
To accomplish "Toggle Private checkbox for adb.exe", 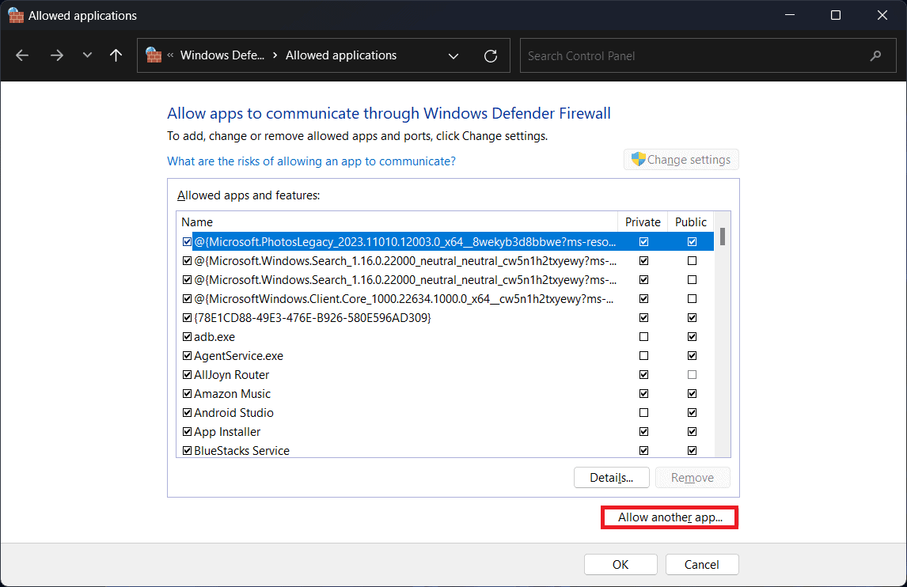I will pyautogui.click(x=643, y=337).
